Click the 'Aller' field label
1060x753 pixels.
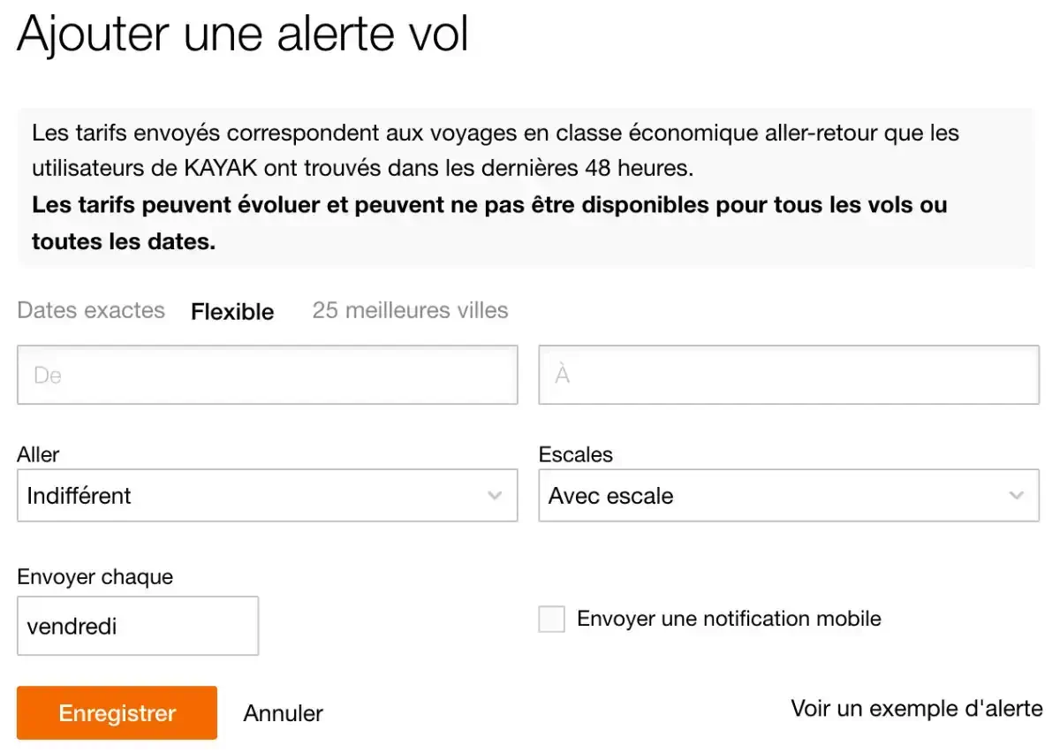[x=38, y=454]
